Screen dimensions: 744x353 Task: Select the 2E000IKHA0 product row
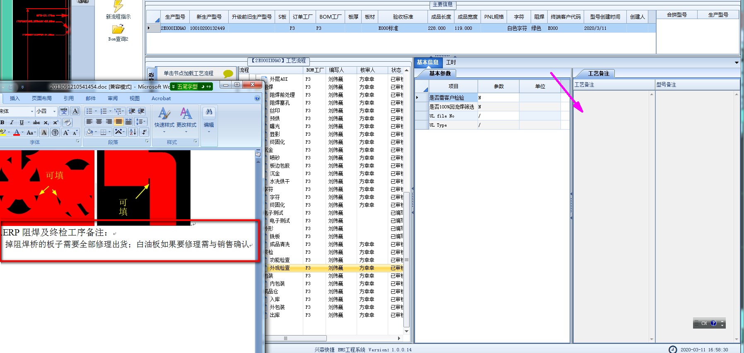401,29
